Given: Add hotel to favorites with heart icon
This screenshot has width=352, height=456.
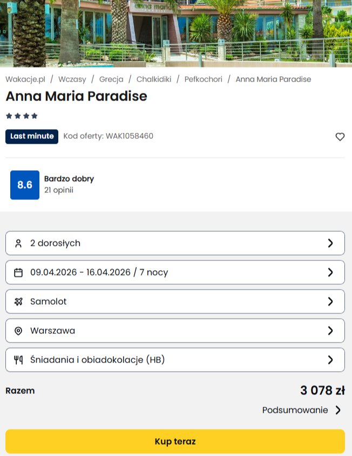Looking at the screenshot, I should (340, 137).
